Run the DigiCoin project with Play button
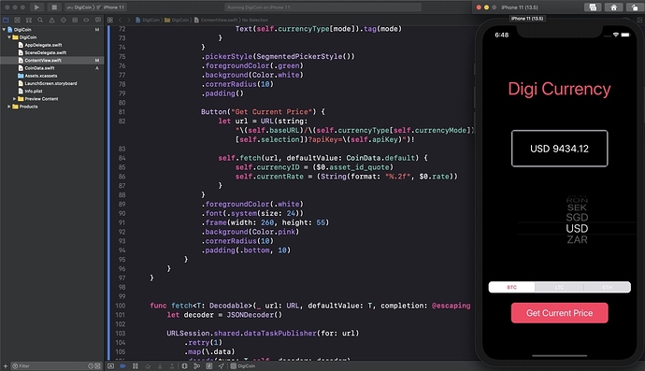The image size is (645, 371). coord(36,7)
